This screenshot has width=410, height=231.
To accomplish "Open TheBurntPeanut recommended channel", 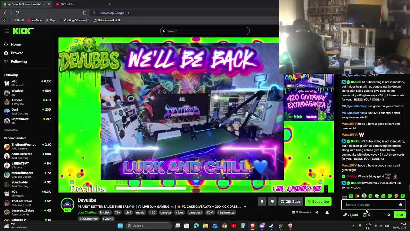I will click(28, 146).
